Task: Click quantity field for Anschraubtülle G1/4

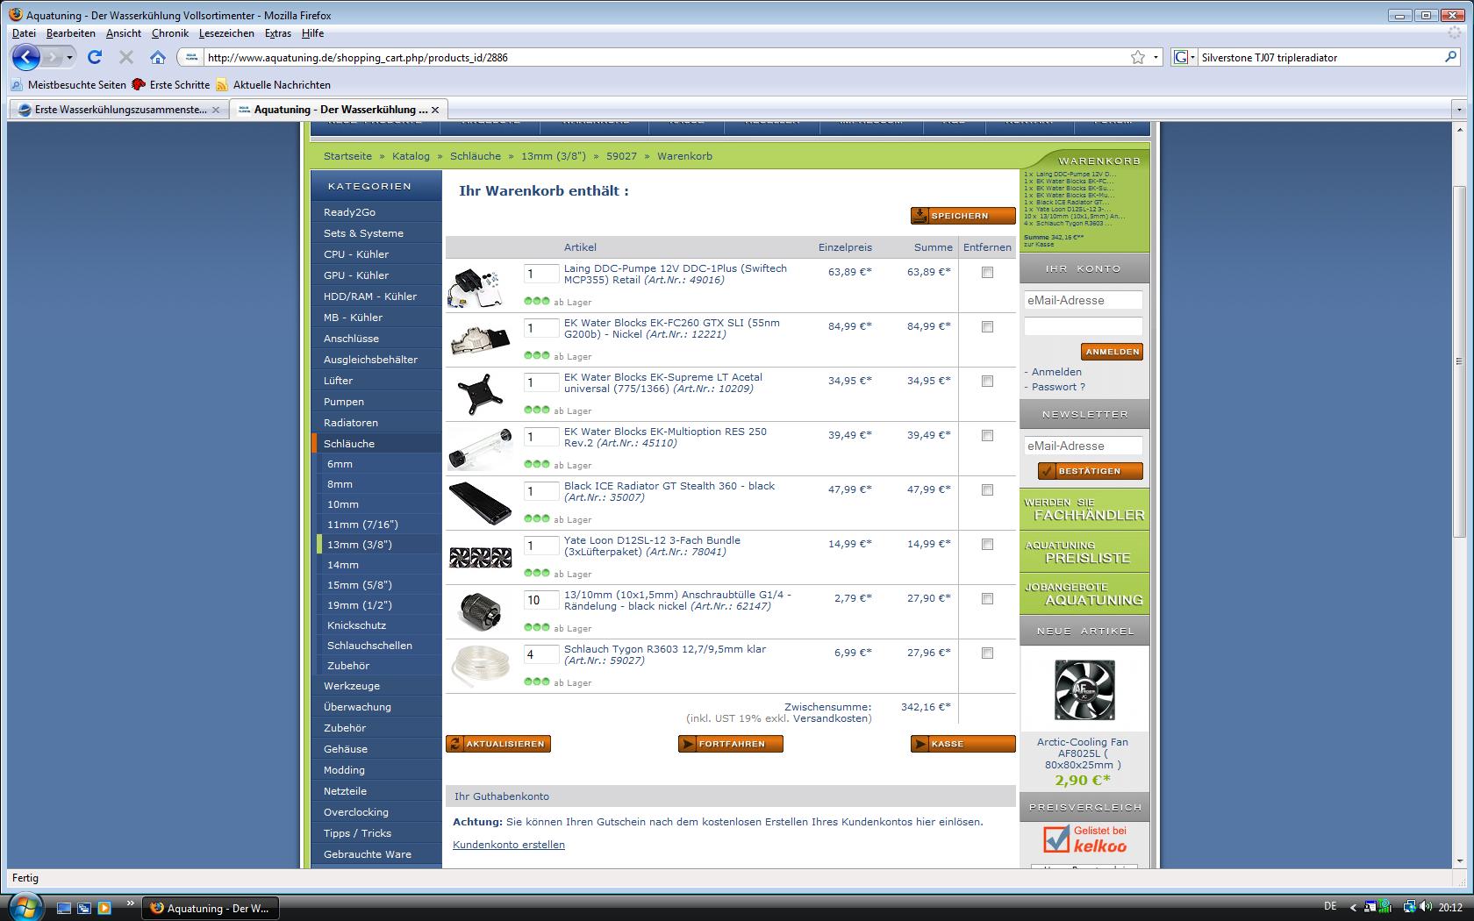Action: 541,601
